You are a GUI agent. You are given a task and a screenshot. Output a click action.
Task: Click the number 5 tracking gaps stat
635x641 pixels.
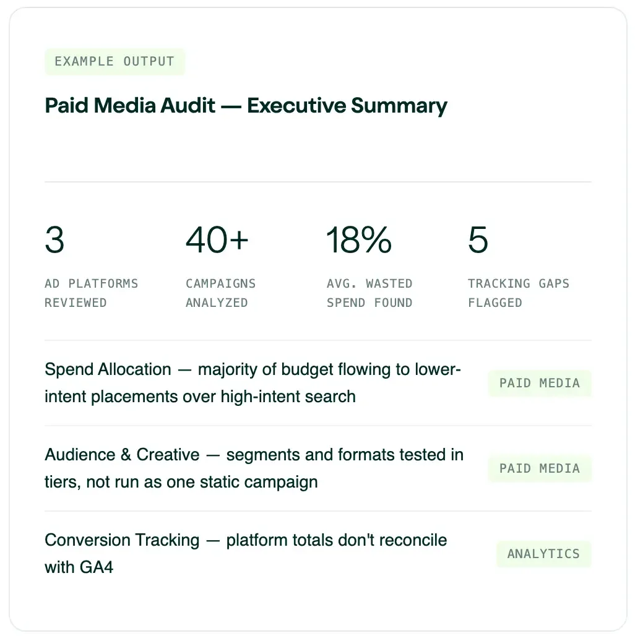478,240
